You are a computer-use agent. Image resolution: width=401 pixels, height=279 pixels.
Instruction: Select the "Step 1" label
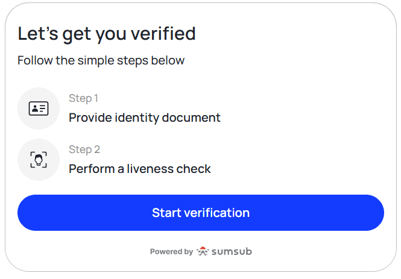(84, 98)
